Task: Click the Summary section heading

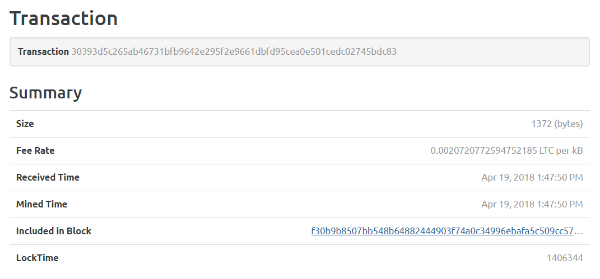Action: click(x=45, y=93)
